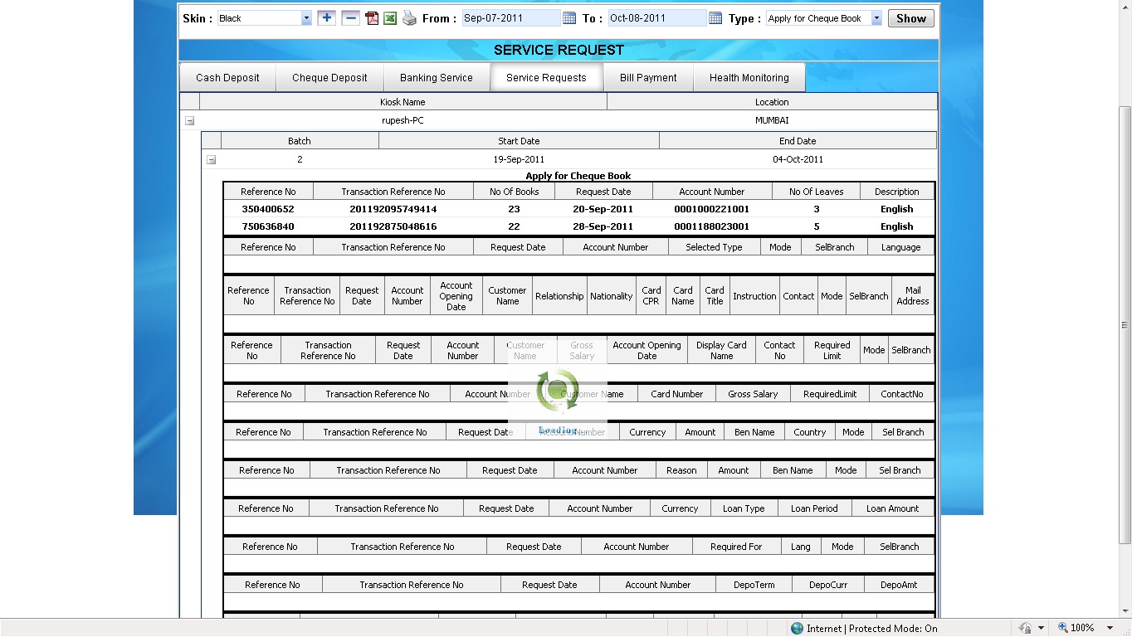
Task: Click the Mail Address column header
Action: tap(913, 296)
